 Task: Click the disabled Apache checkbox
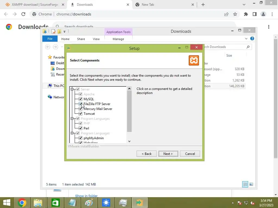point(80,94)
